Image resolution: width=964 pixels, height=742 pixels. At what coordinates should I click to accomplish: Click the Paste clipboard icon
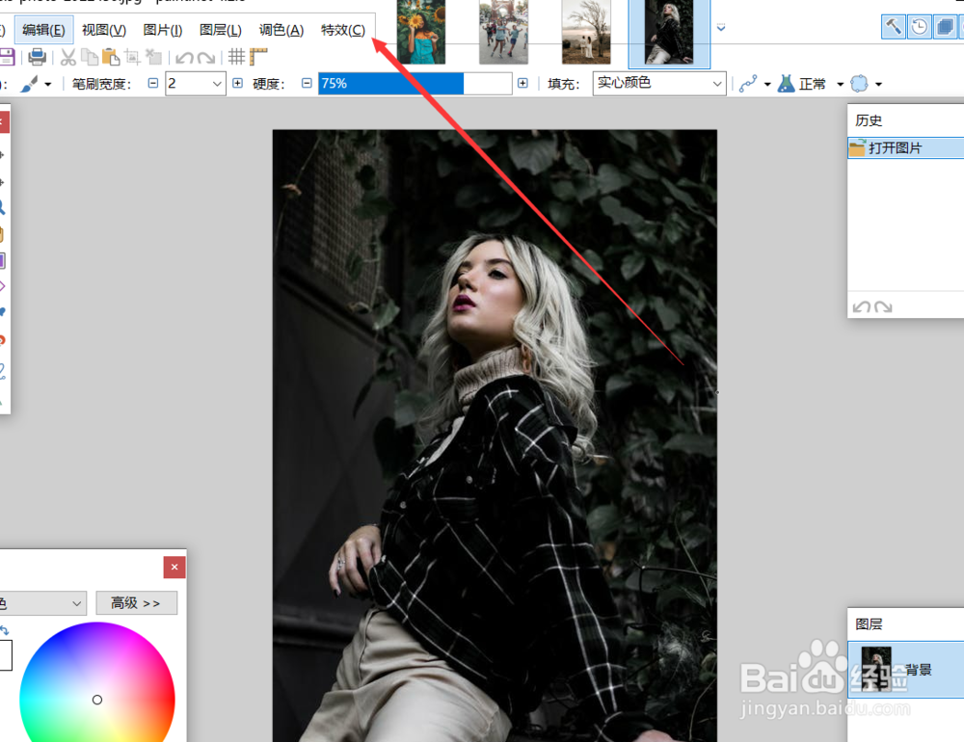[111, 57]
